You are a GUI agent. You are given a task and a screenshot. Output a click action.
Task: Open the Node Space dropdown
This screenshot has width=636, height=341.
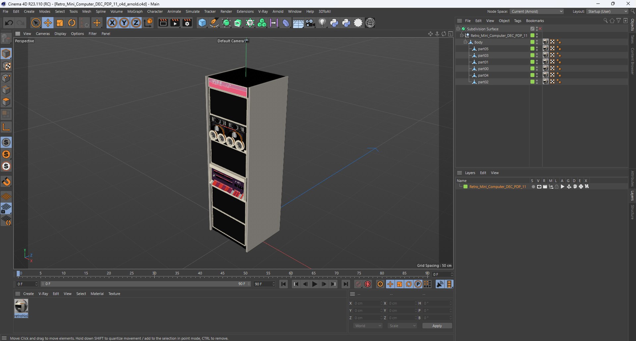tap(537, 11)
